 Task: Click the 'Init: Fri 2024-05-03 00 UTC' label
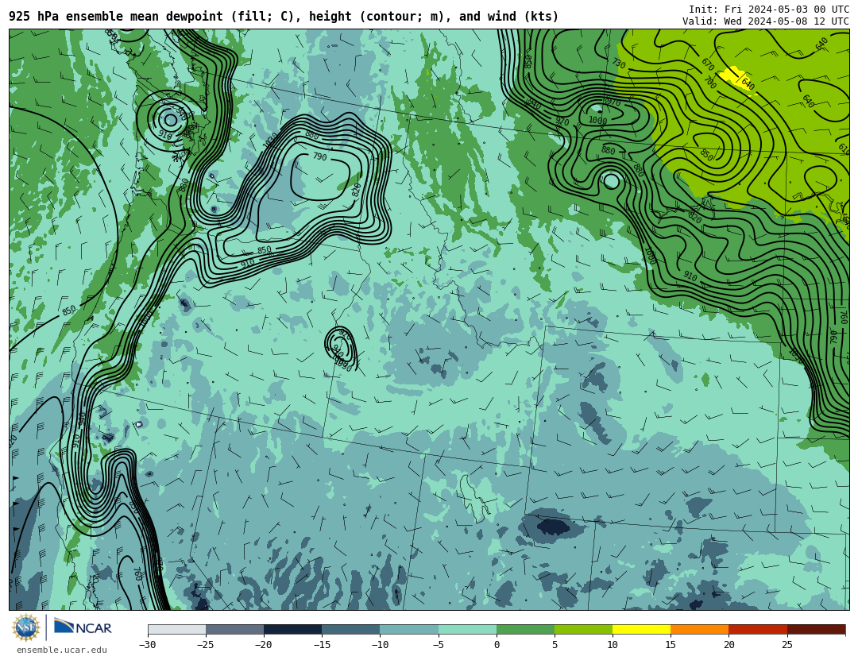pyautogui.click(x=769, y=10)
